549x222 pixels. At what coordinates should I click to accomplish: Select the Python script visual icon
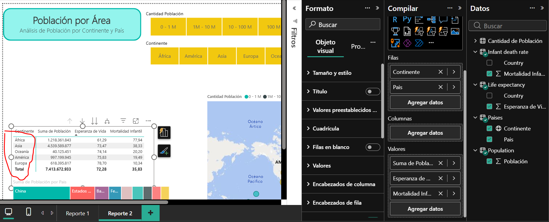pos(407,20)
